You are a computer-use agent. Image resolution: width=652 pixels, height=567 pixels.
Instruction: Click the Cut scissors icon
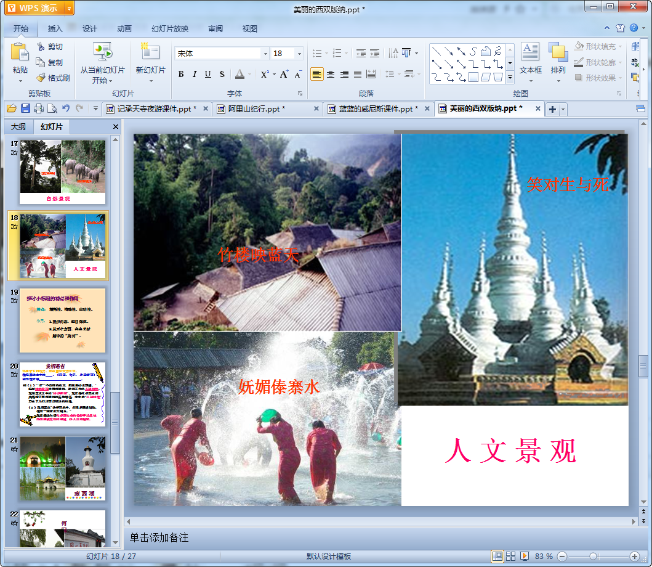click(41, 47)
